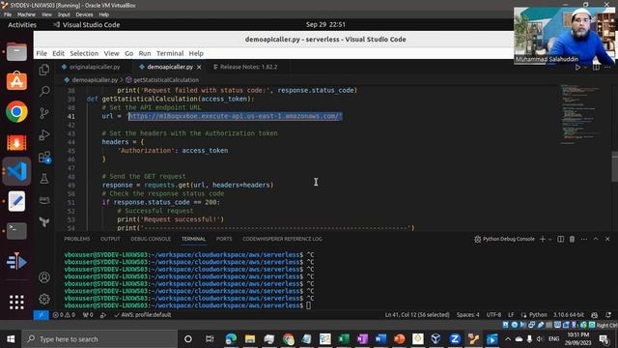Switch to the Ports panel tab
The height and width of the screenshot is (348, 618).
[x=224, y=239]
